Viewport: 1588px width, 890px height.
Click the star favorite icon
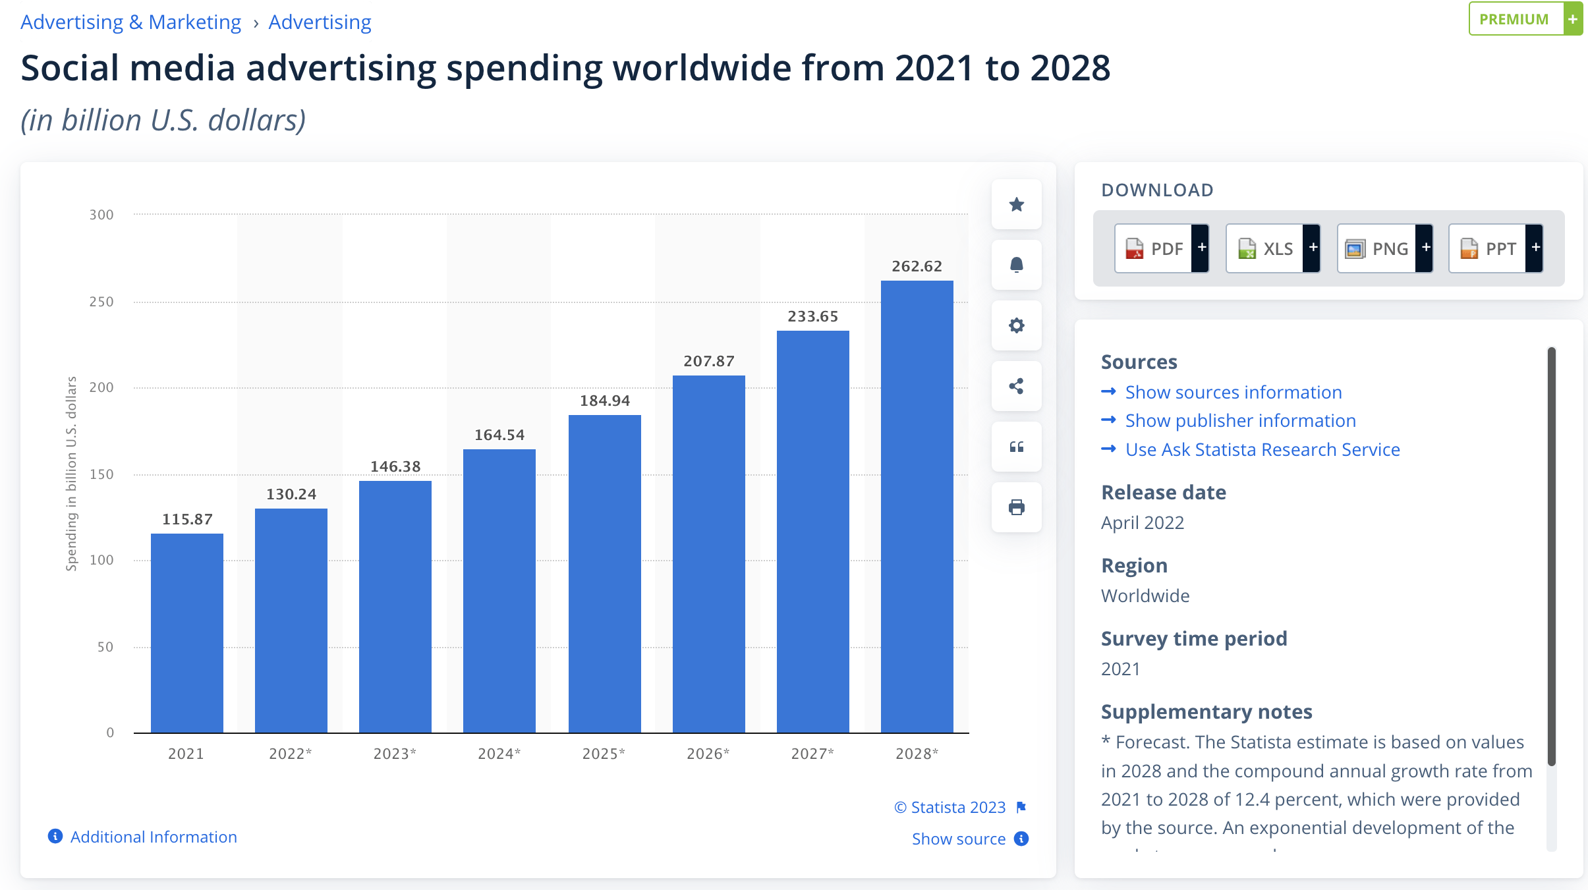[x=1016, y=205]
